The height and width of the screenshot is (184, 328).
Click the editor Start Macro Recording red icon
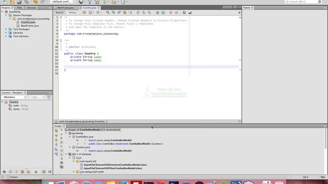point(171,12)
